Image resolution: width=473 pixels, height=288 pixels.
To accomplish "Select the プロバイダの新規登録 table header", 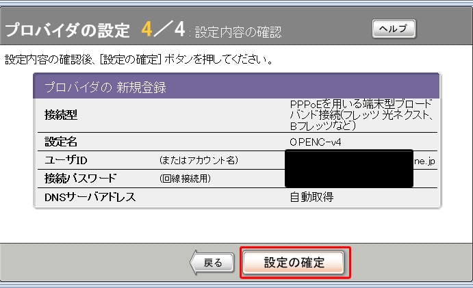I will pyautogui.click(x=105, y=88).
